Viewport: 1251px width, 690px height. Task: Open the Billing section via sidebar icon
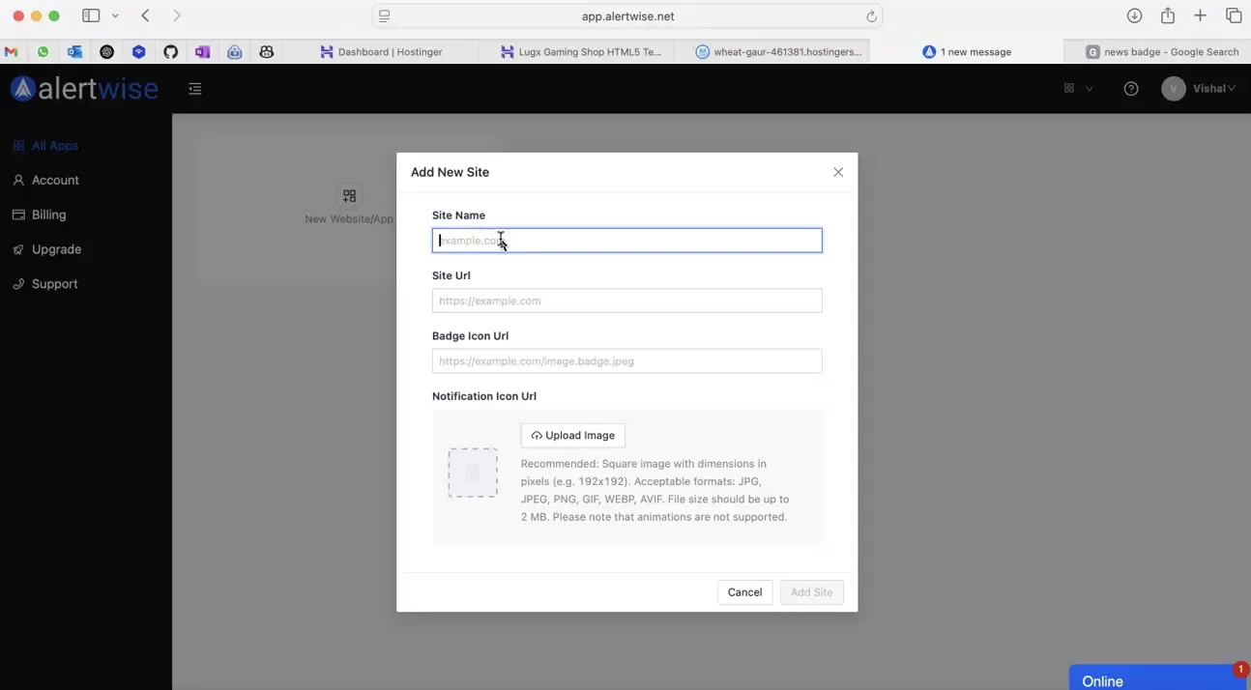[17, 215]
